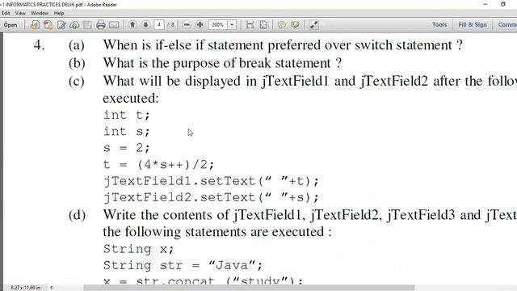
Task: Click the line 'String str = "Java";'
Action: coord(183,265)
